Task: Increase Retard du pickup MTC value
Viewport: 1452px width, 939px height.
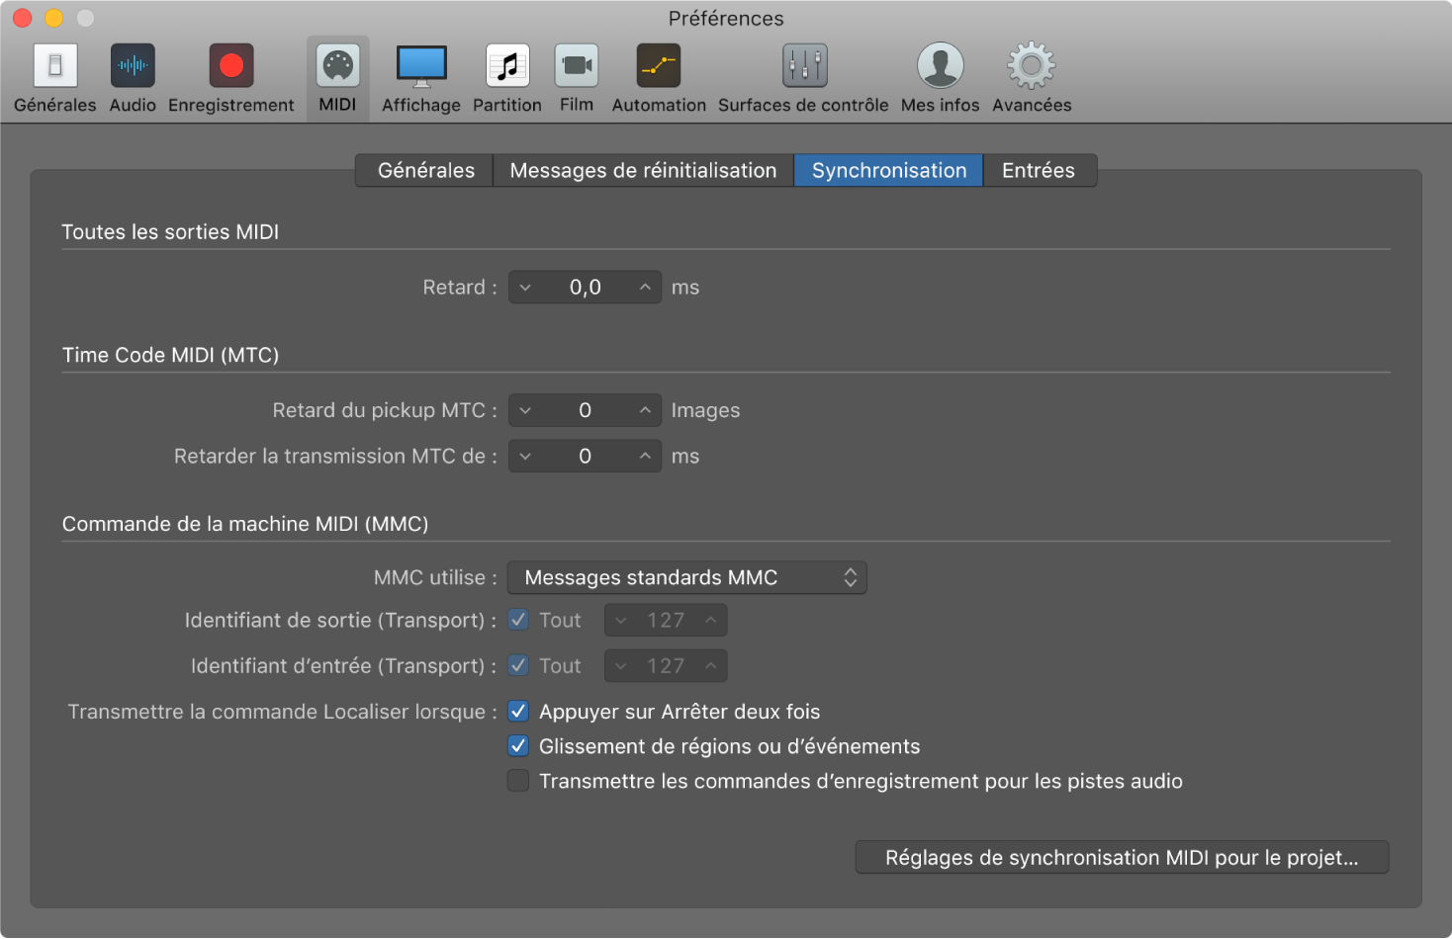Action: click(x=645, y=409)
